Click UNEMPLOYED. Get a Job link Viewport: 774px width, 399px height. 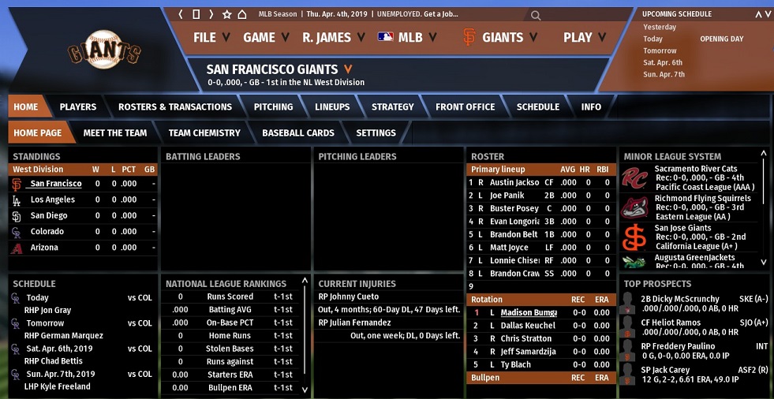click(417, 14)
